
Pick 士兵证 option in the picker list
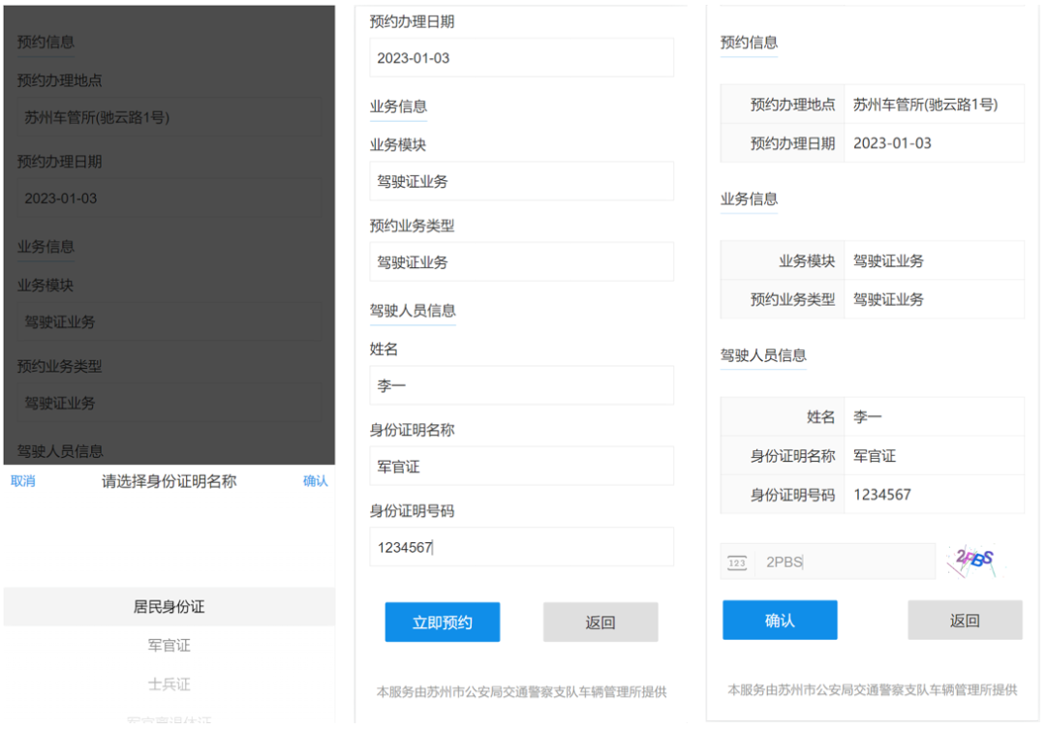point(169,684)
